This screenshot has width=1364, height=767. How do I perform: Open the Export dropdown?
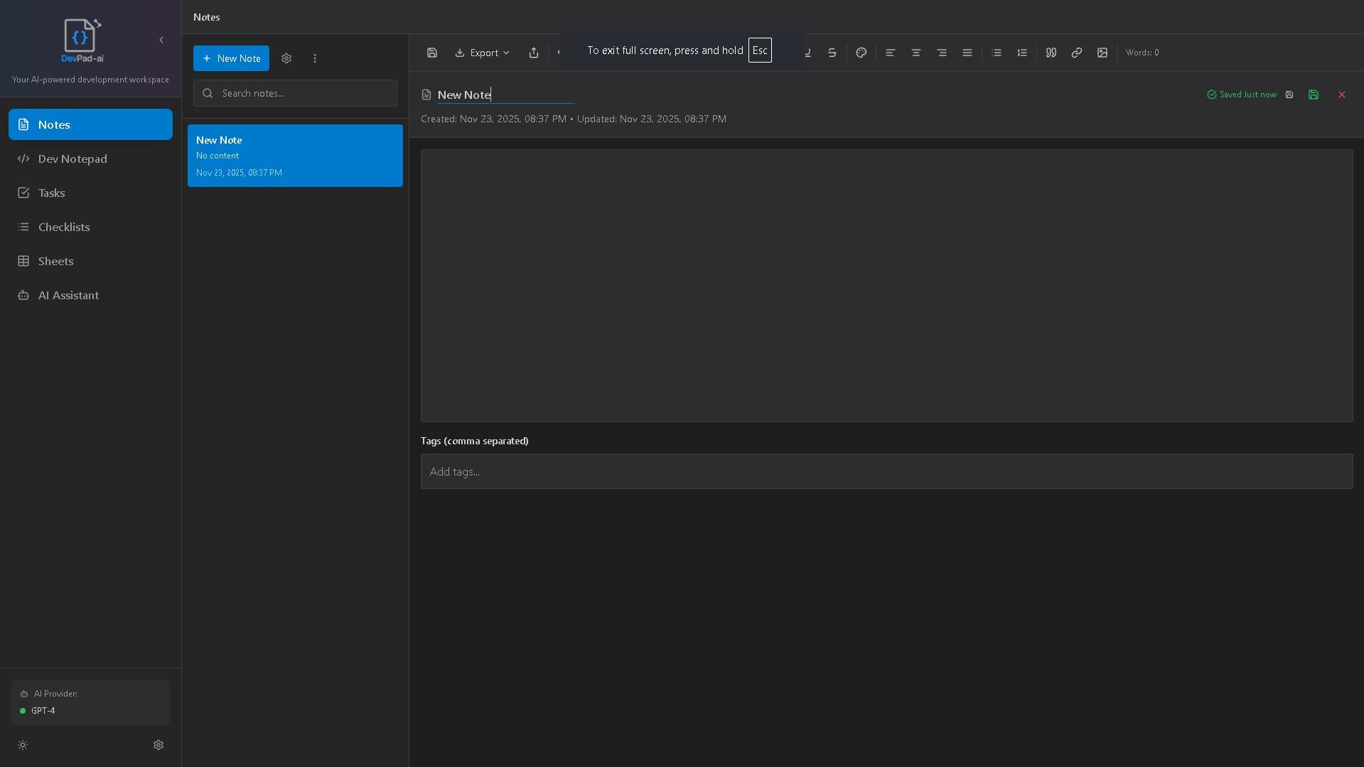481,52
